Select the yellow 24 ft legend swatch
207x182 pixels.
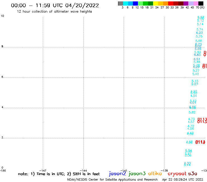coord(156,3)
